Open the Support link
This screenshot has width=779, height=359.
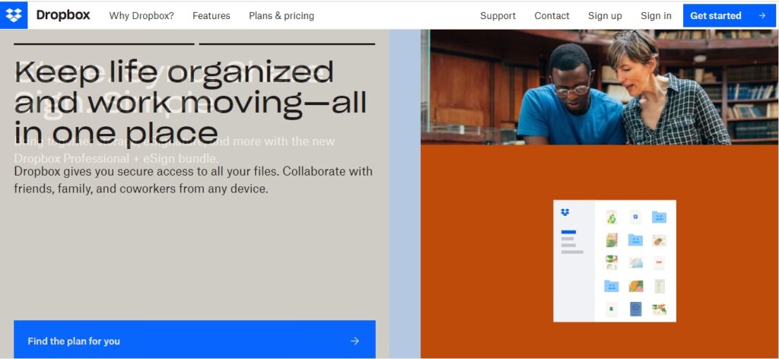click(498, 16)
